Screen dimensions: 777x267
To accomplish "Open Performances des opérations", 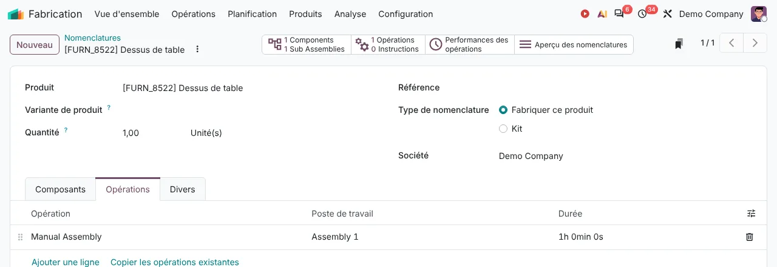I will [470, 44].
